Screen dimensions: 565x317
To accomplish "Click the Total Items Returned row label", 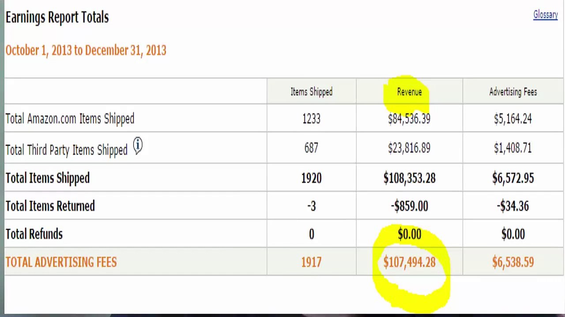I will click(x=50, y=206).
